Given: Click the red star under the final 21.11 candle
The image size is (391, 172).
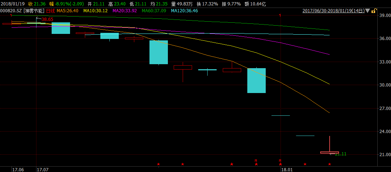Looking at the screenshot, I should coord(330,164).
